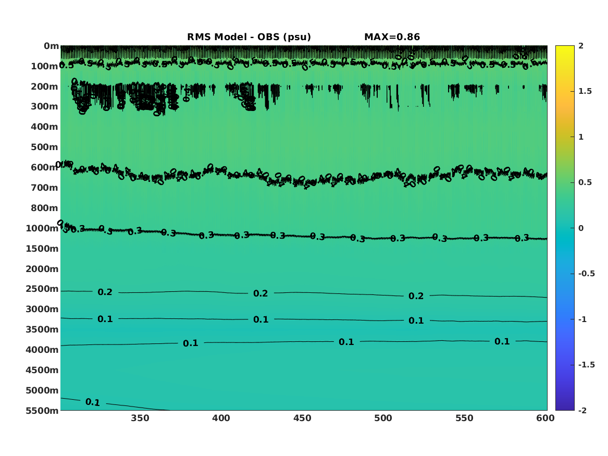Click the '300m' depth axis label
608x456 pixels.
pyautogui.click(x=45, y=107)
